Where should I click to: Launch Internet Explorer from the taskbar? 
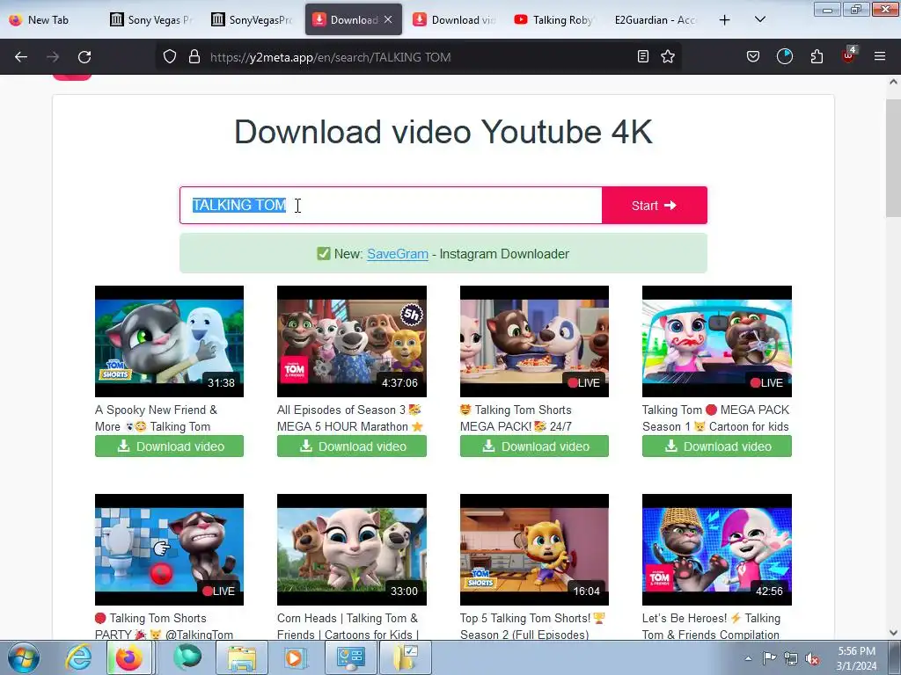(78, 657)
